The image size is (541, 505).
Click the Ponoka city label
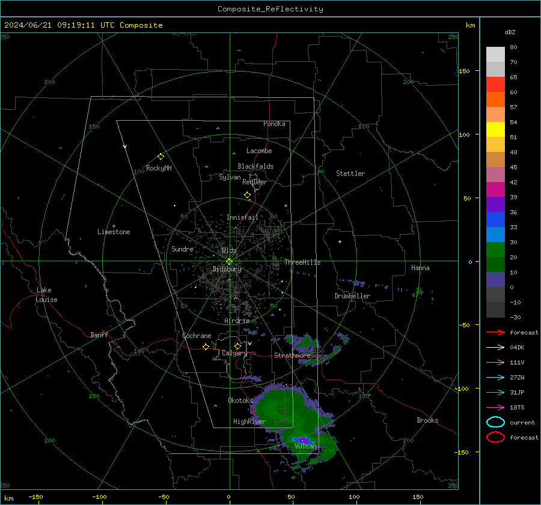pyautogui.click(x=274, y=124)
